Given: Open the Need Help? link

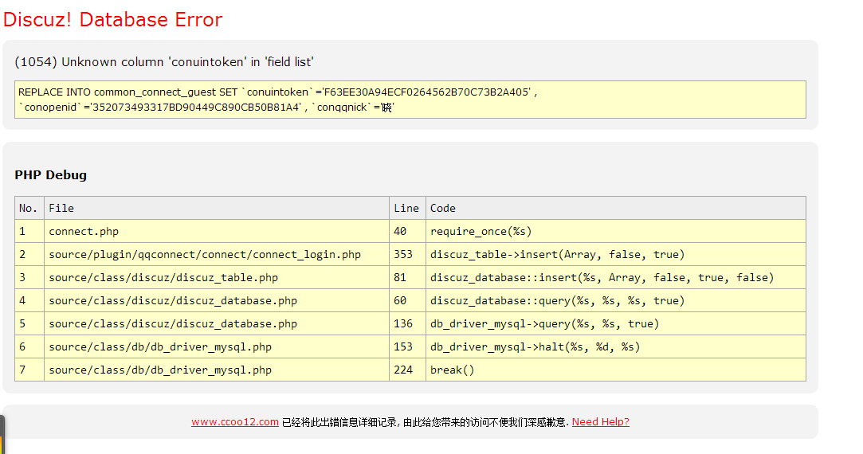Looking at the screenshot, I should (600, 422).
